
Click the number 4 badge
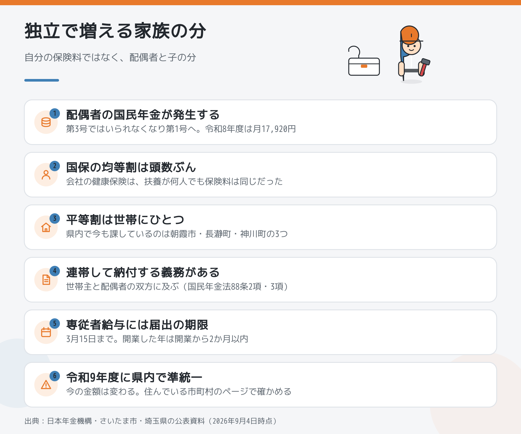coord(55,271)
